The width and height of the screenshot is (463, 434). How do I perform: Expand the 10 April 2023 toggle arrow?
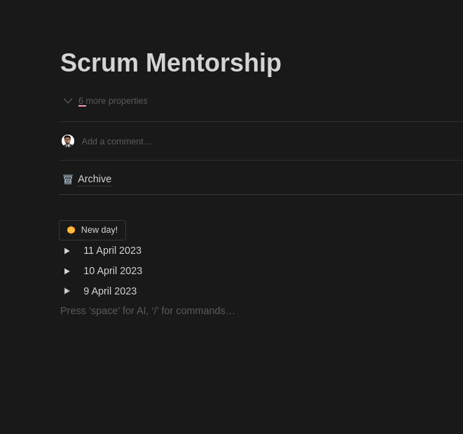[x=67, y=271]
